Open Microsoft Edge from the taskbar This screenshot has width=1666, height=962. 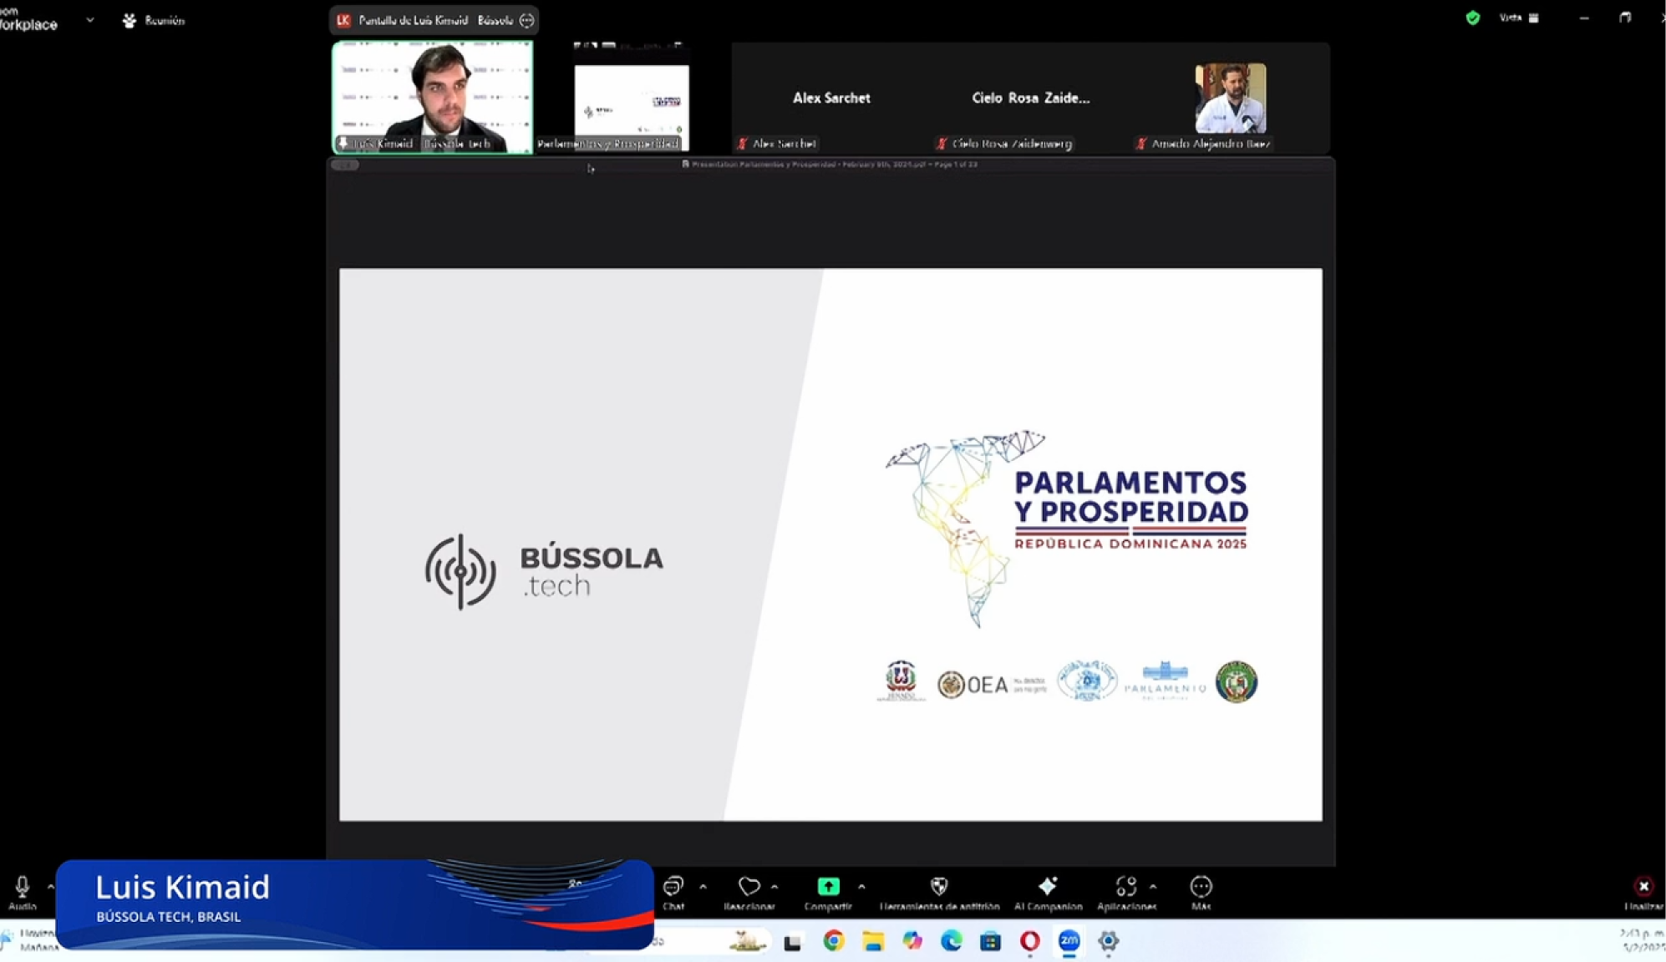[x=951, y=941]
